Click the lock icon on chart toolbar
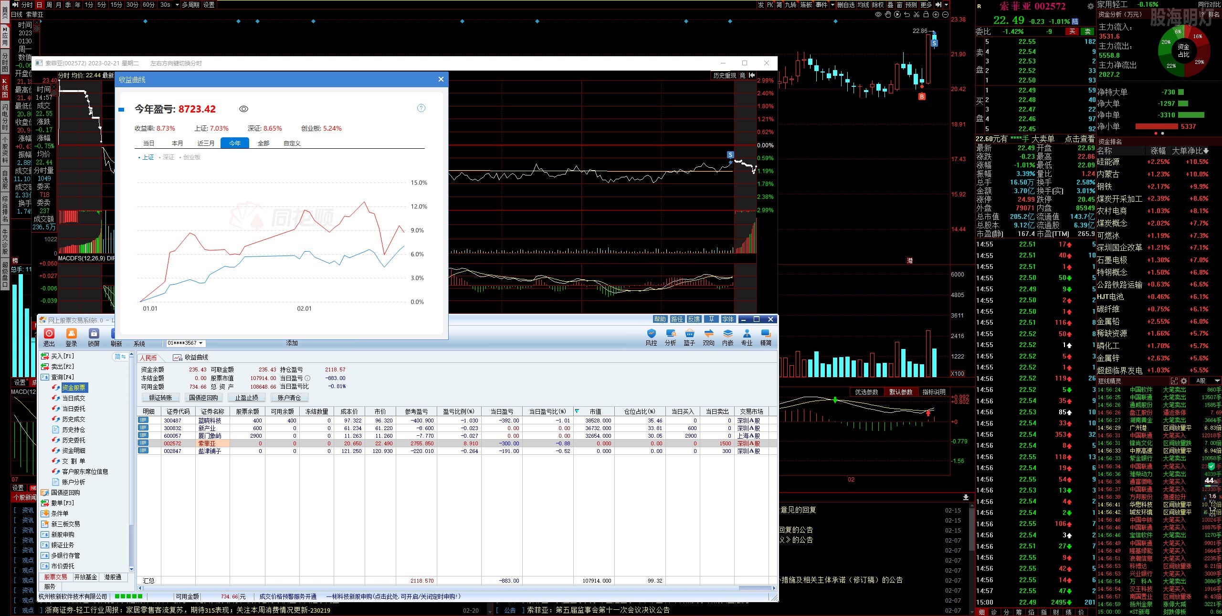 coord(926,14)
